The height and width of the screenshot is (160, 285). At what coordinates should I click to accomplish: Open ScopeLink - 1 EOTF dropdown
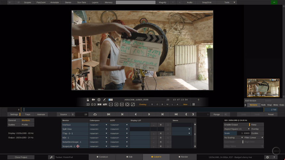119,146
